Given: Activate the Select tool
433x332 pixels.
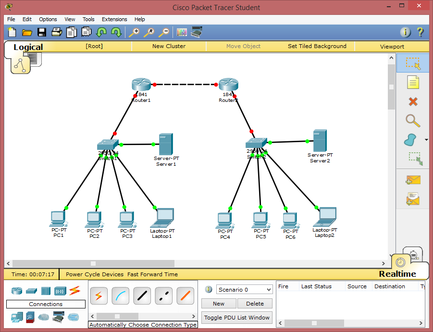Looking at the screenshot, I should coord(413,63).
